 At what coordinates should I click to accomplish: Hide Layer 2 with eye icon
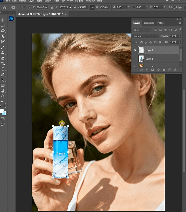coord(134,50)
